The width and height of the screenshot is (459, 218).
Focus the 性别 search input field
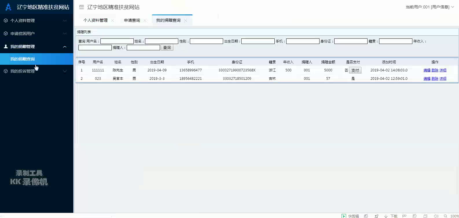[206, 41]
